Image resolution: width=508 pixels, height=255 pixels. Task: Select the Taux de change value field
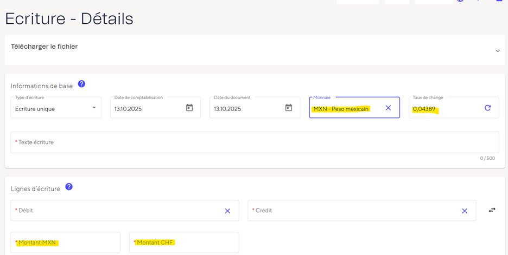coord(442,109)
